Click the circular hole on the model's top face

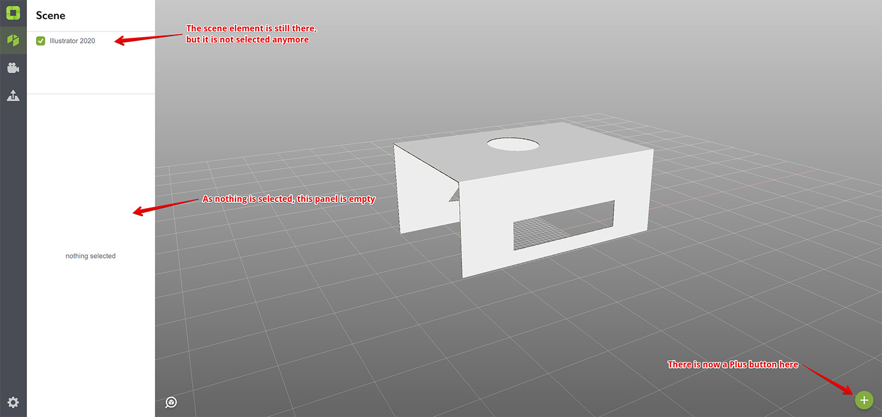[513, 144]
